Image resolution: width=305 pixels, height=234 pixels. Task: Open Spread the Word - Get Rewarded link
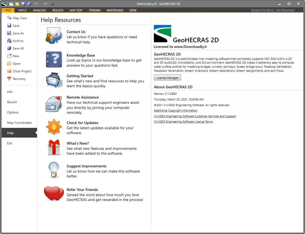(273, 10)
